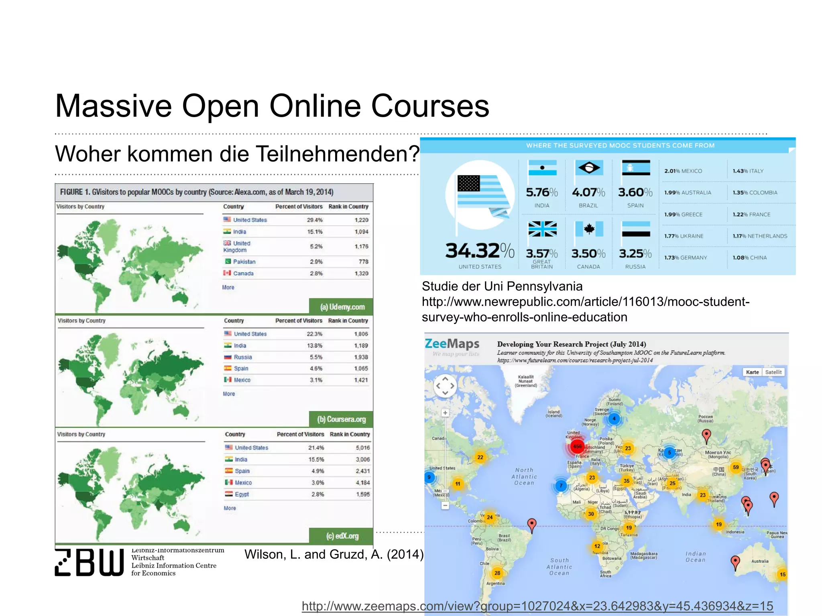Switch map to Karte view
The width and height of the screenshot is (822, 616).
tap(752, 372)
